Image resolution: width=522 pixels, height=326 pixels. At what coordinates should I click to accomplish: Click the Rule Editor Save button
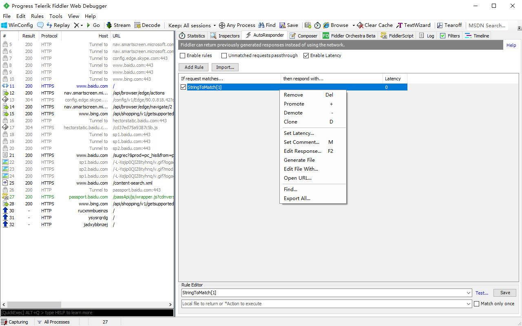505,293
